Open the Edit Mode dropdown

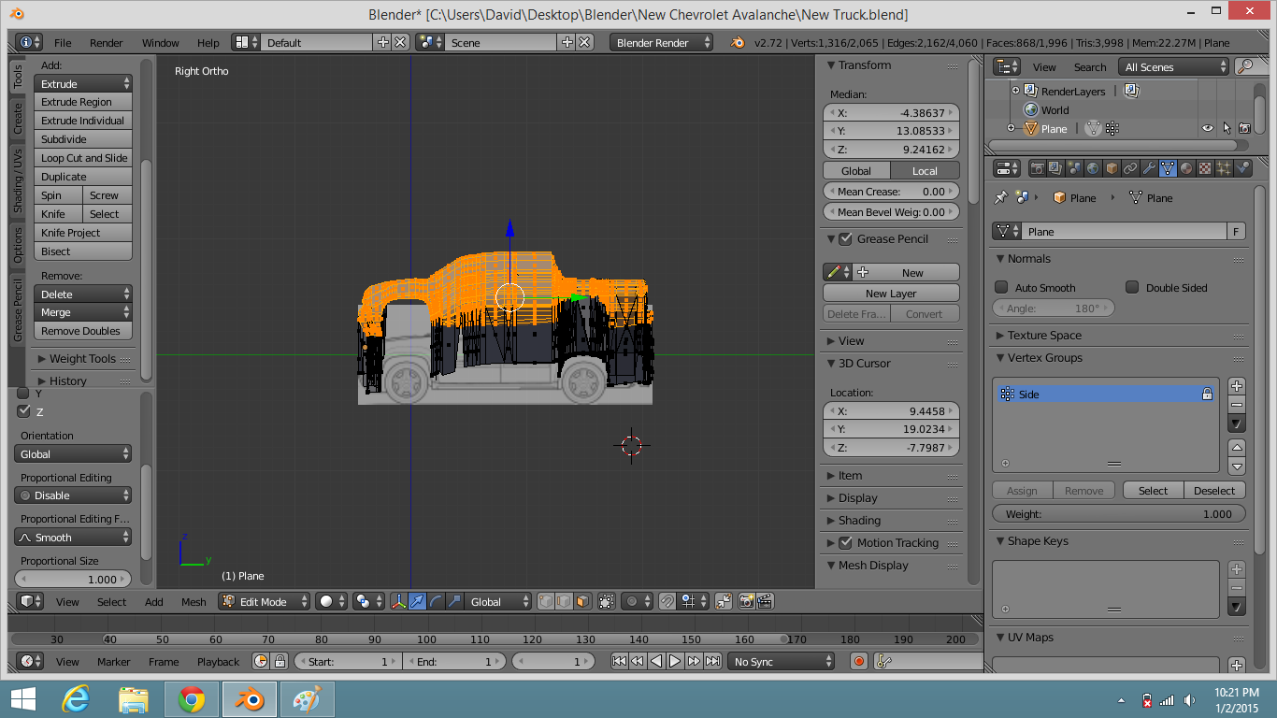click(x=265, y=601)
